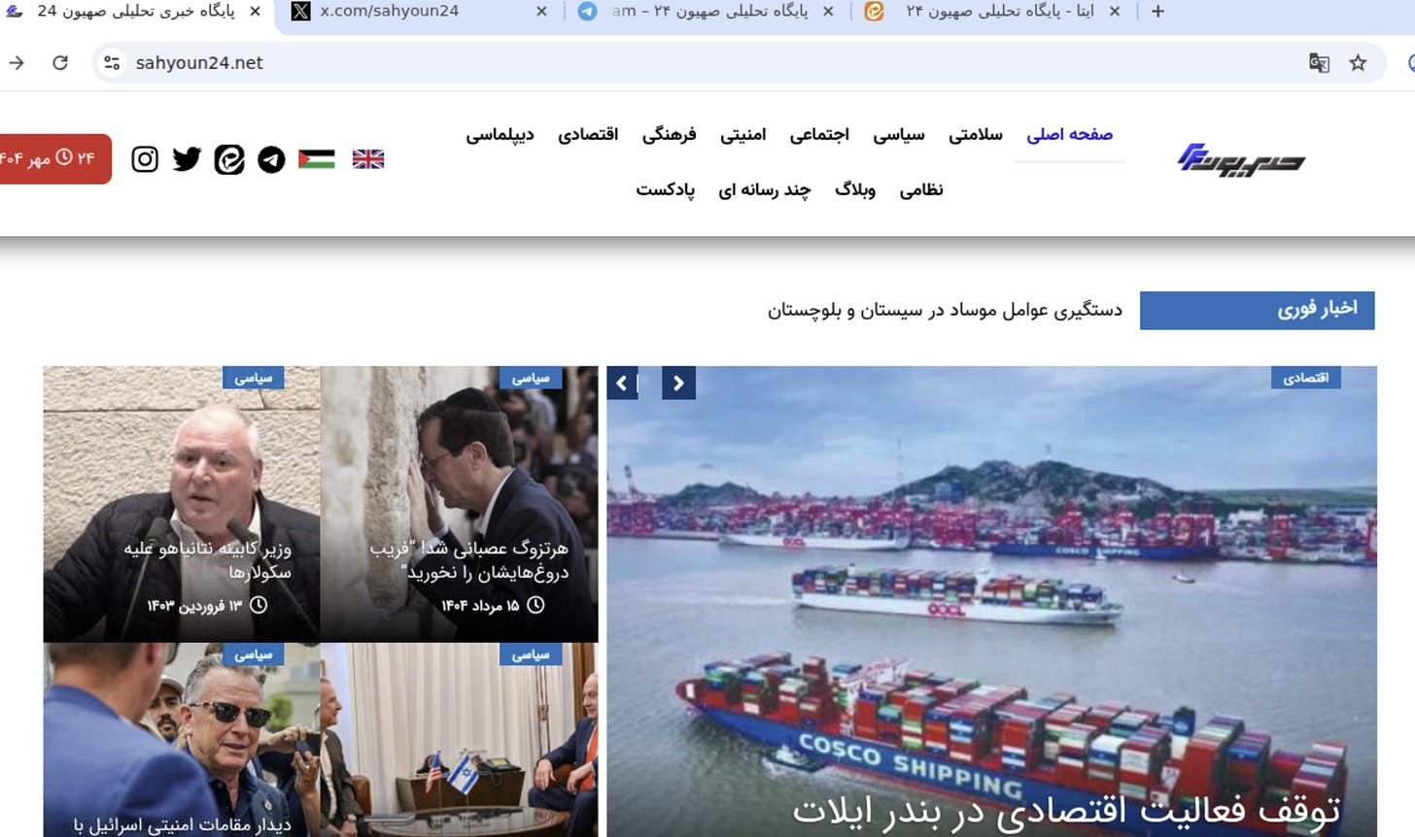Open the اجتماعی menu item
This screenshot has height=837, width=1415.
(x=819, y=135)
